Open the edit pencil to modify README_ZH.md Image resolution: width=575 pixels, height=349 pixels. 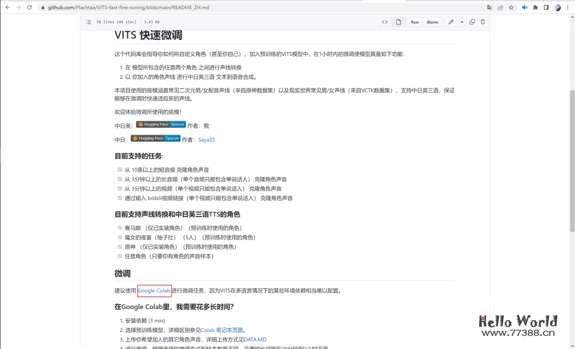click(x=450, y=22)
